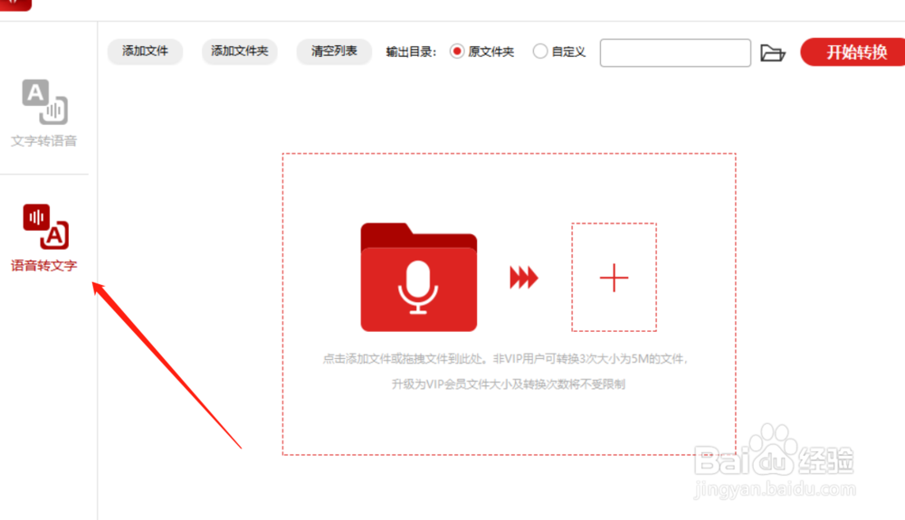Click the 输出目录 label
Viewport: 905px width, 520px height.
point(411,52)
